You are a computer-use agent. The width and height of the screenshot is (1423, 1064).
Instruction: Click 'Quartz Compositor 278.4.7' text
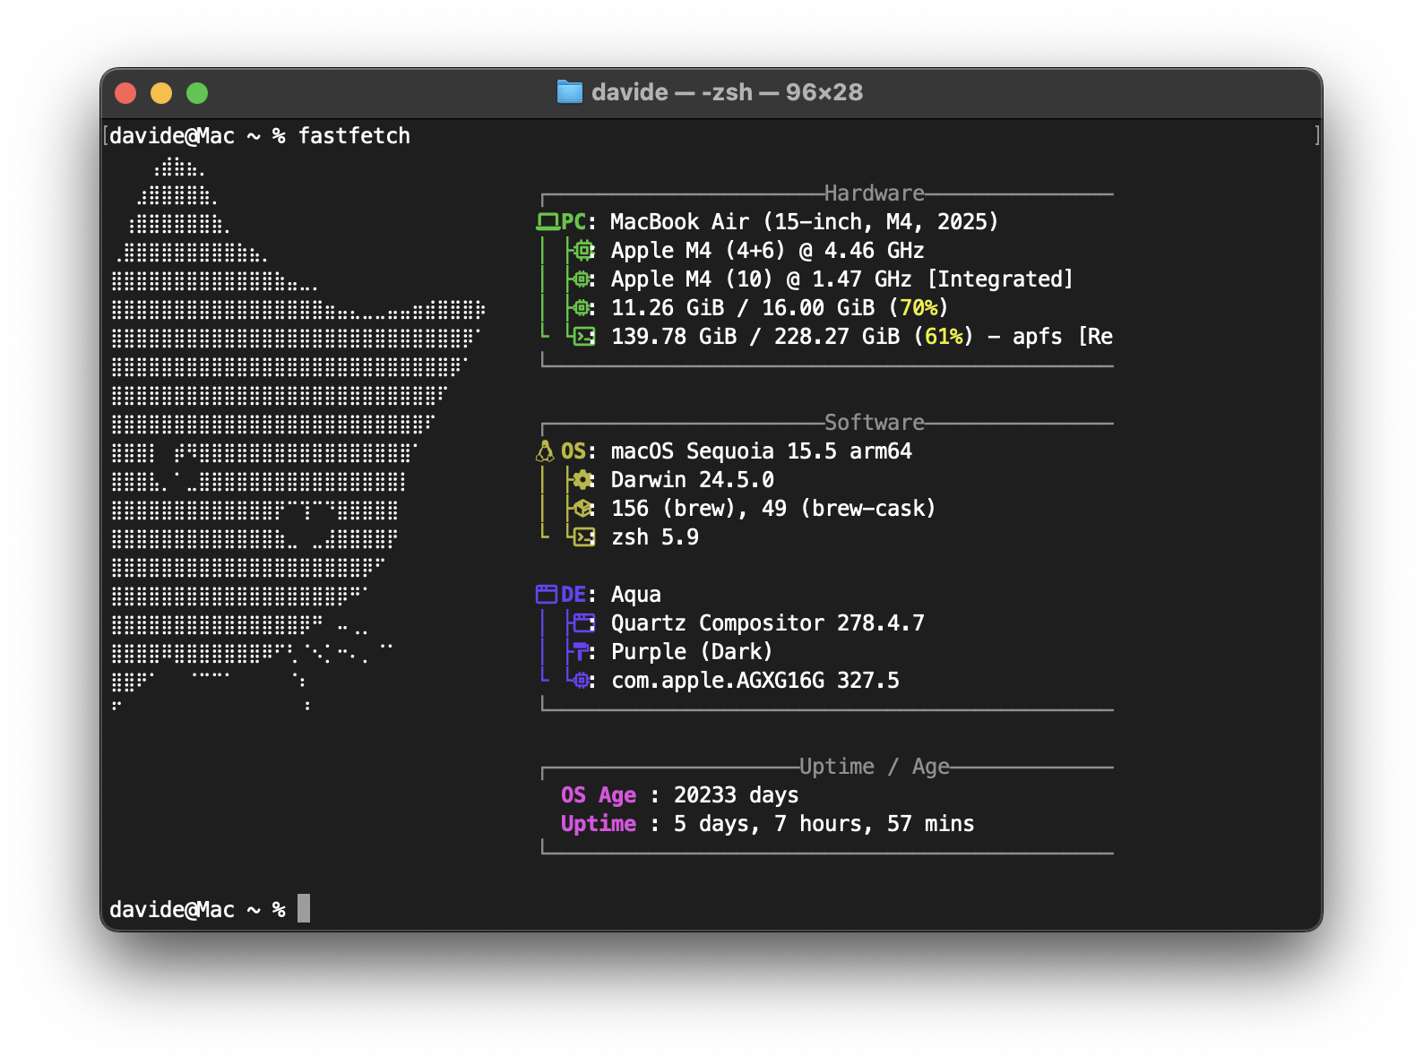[768, 623]
